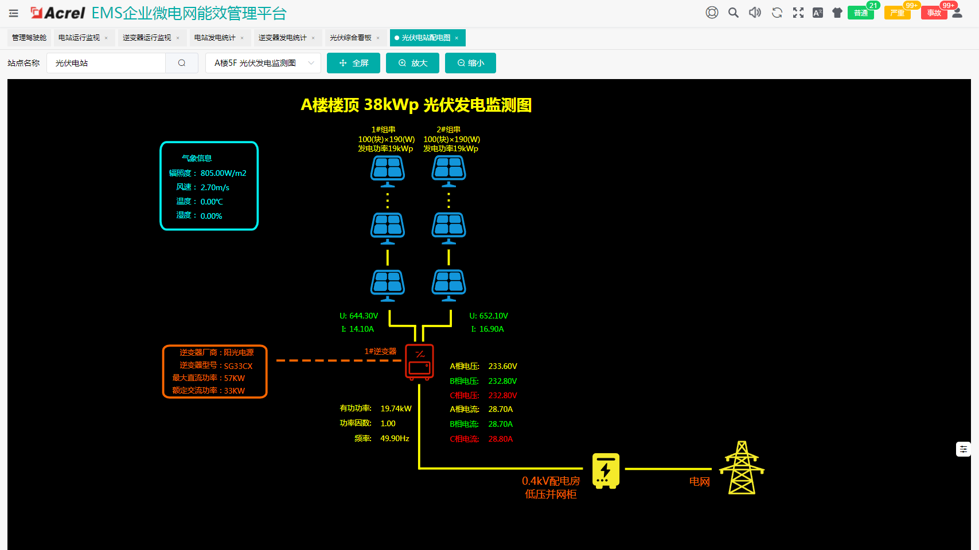979x550 pixels.
Task: Click the 放大 zoom in button
Action: click(x=412, y=63)
